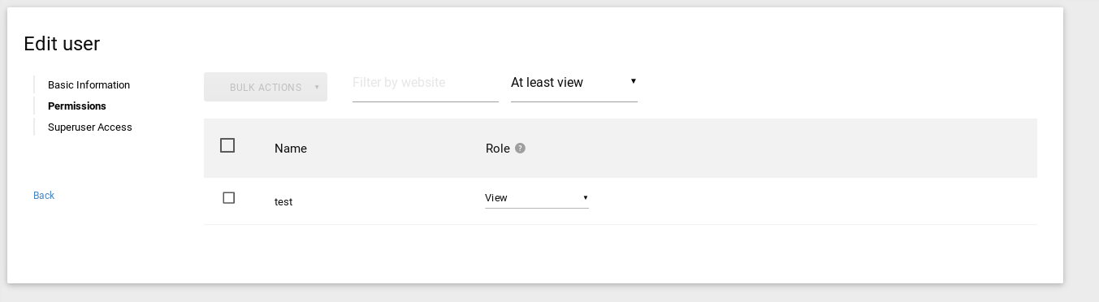Click the Edit user heading
Image resolution: width=1099 pixels, height=302 pixels.
tap(62, 44)
